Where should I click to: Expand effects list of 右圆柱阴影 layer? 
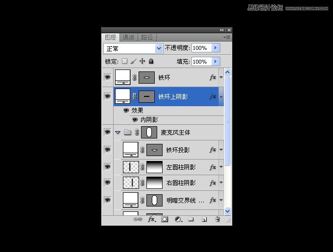point(221,183)
